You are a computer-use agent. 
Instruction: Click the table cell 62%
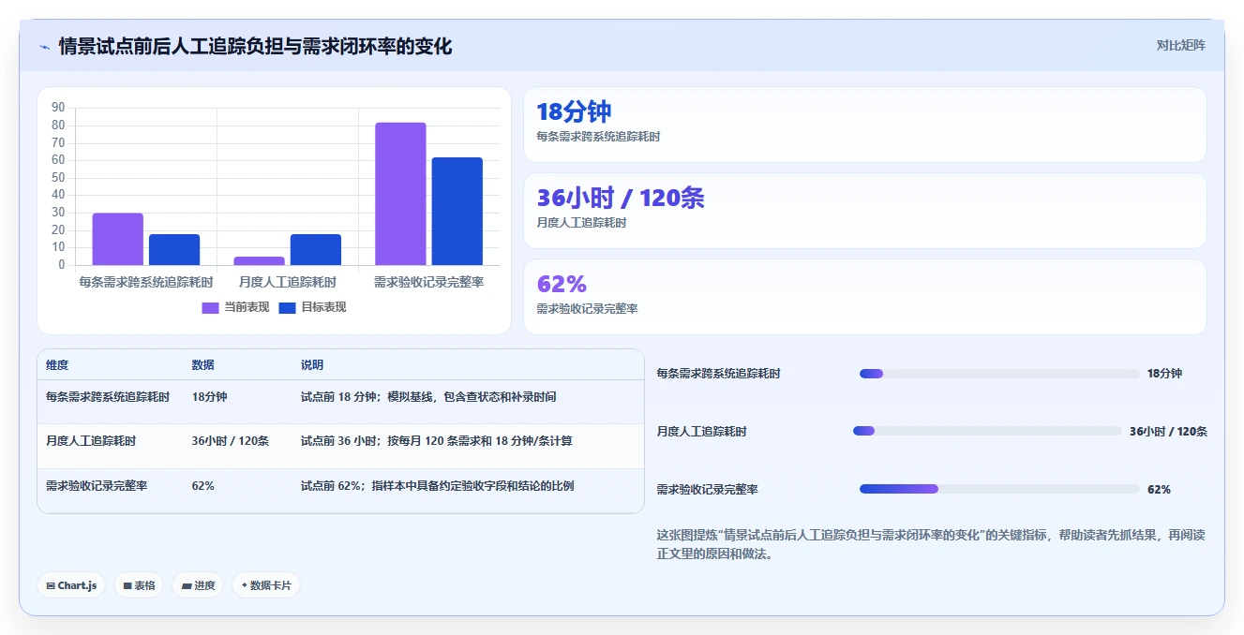[202, 486]
